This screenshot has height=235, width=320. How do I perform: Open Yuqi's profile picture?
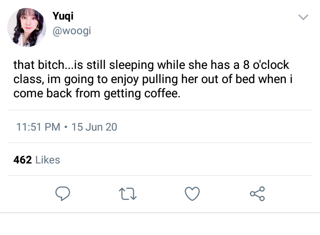coord(27,28)
